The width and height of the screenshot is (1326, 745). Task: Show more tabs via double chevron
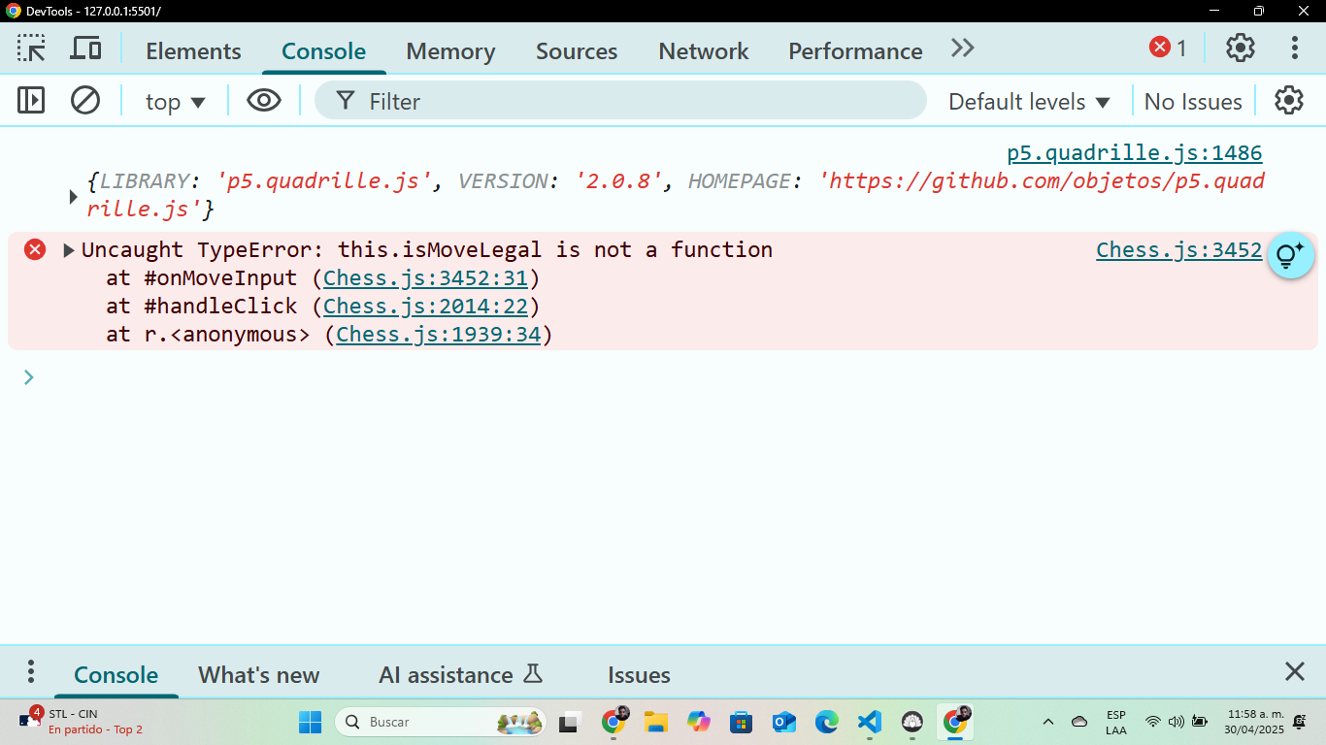(962, 49)
